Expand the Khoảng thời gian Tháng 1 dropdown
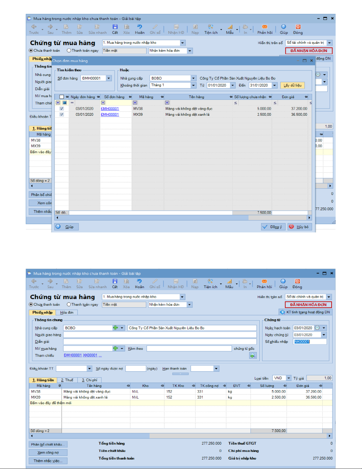 click(193, 85)
